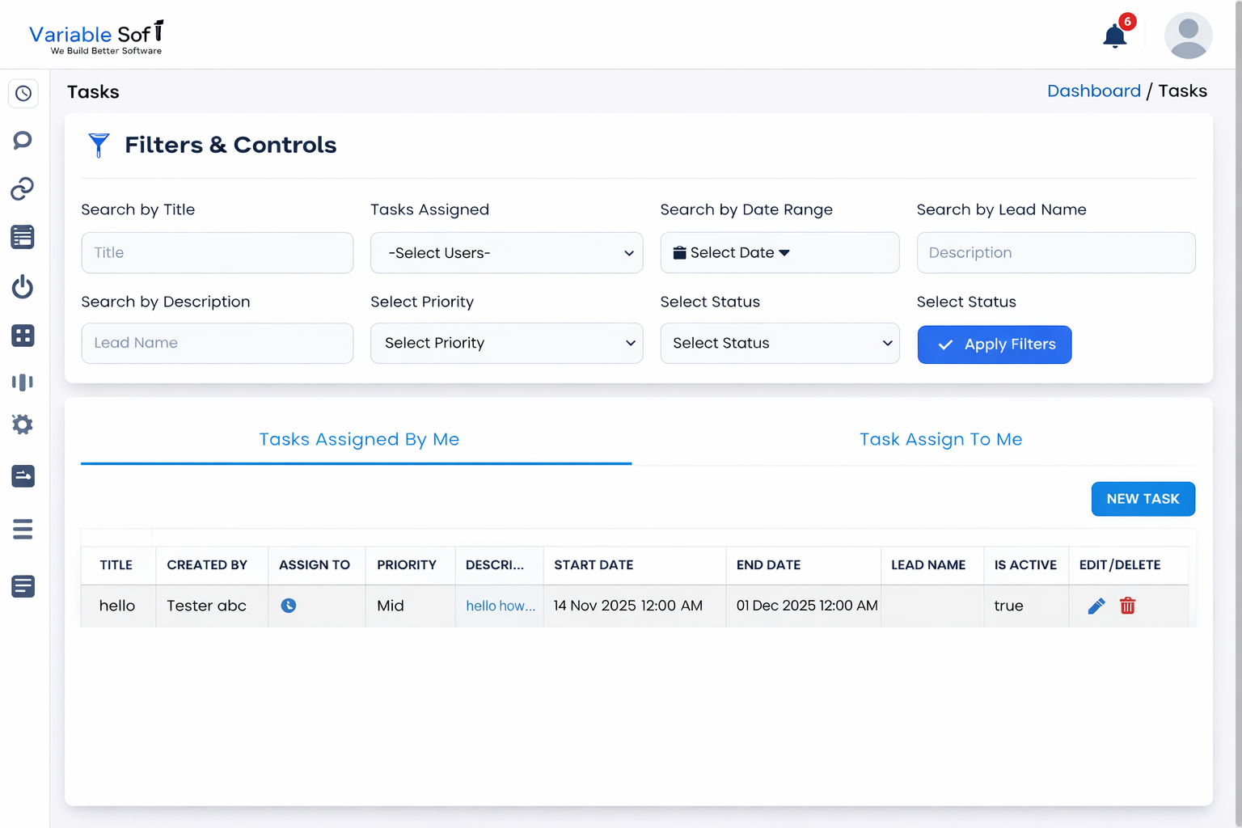Click the assignee icon in Assign To column

click(x=289, y=606)
